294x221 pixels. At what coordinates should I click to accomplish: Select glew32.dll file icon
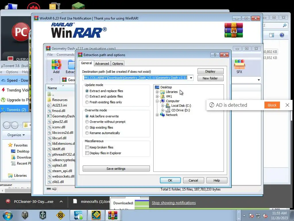tap(49, 122)
